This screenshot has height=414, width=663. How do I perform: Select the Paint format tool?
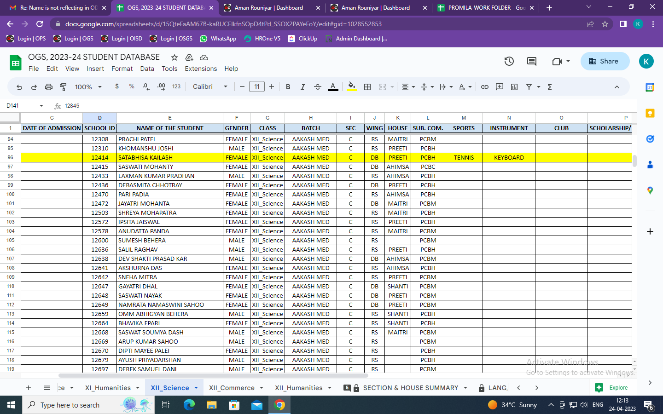64,87
